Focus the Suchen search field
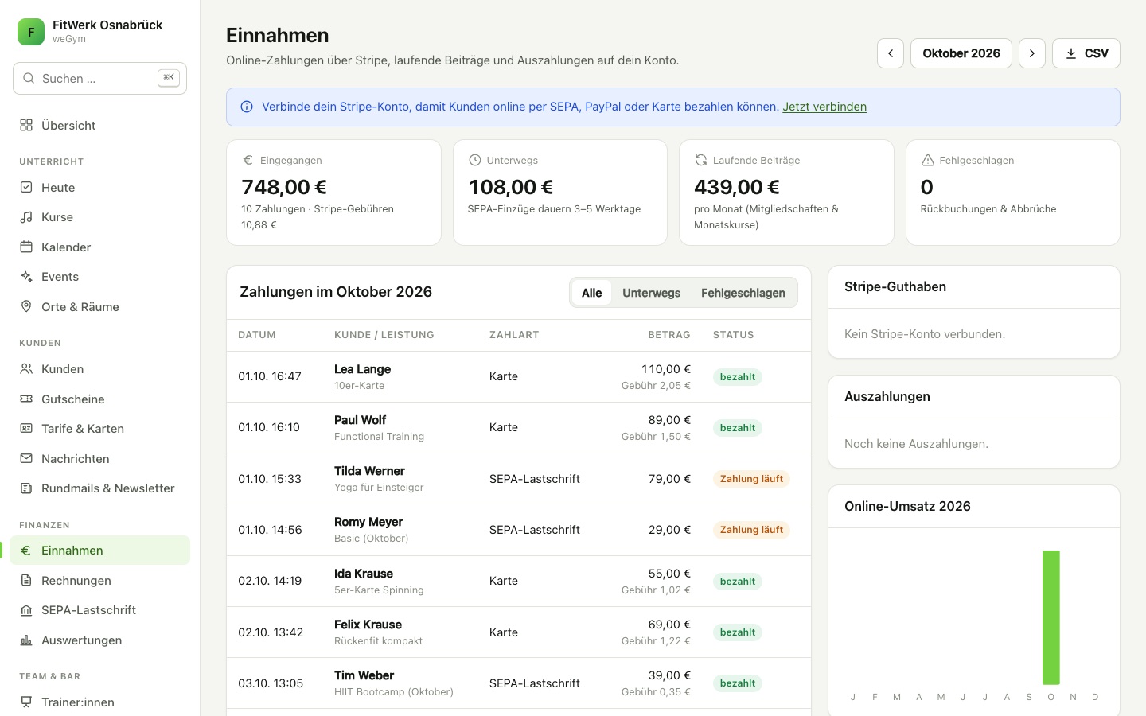This screenshot has width=1146, height=716. click(99, 78)
